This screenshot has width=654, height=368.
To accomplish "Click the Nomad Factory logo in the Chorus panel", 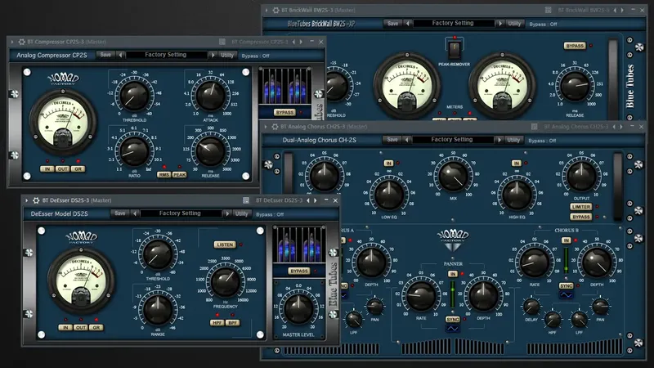I will pos(453,240).
